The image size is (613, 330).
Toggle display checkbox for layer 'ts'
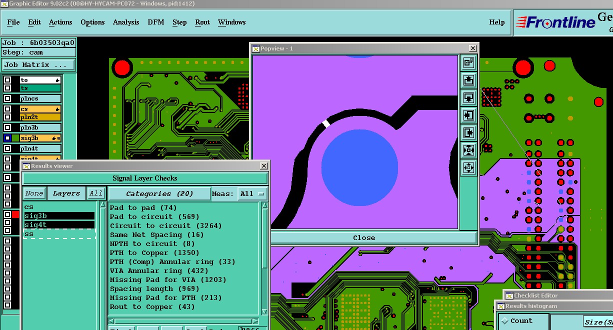pos(7,88)
